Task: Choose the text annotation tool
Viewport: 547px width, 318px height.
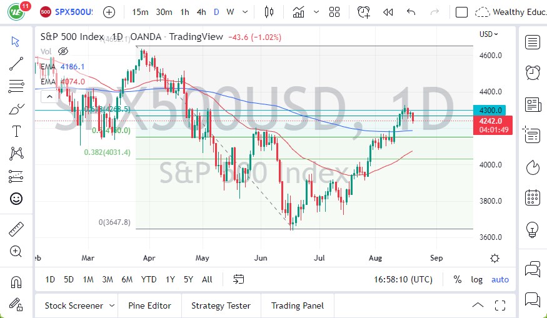Action: (x=16, y=131)
